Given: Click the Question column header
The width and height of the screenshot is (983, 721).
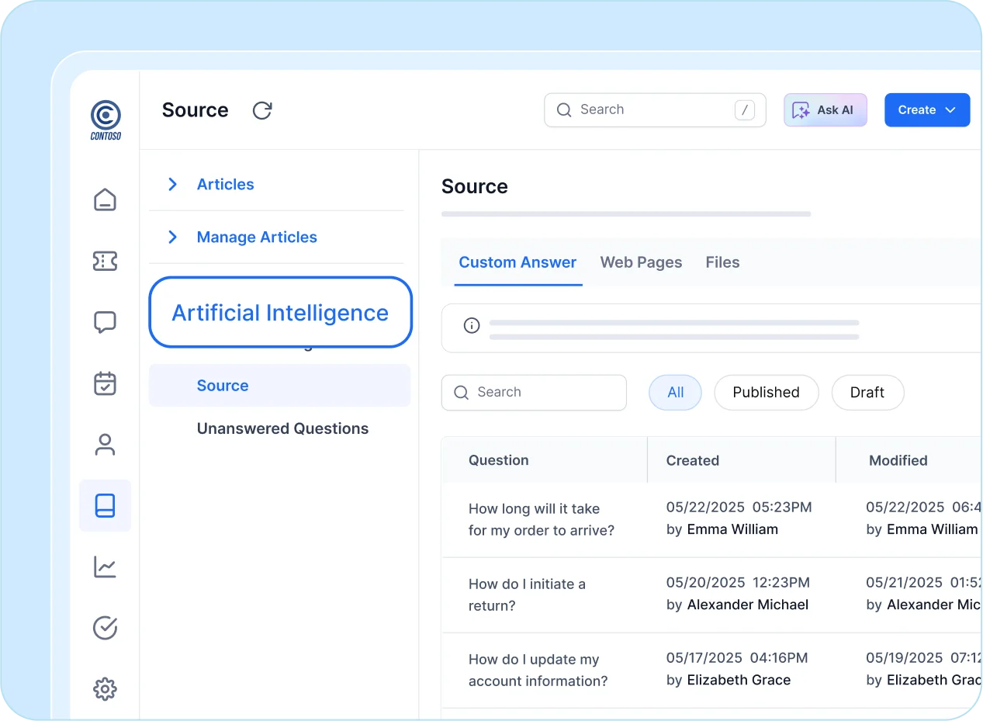Looking at the screenshot, I should pyautogui.click(x=498, y=460).
